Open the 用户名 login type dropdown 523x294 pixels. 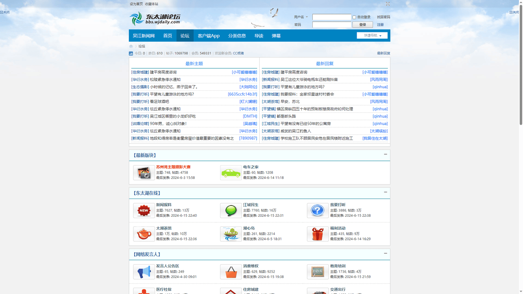301,17
